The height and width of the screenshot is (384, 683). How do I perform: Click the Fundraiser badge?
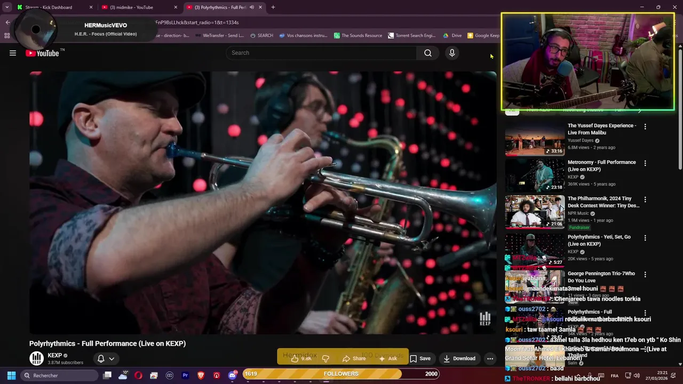(x=579, y=228)
